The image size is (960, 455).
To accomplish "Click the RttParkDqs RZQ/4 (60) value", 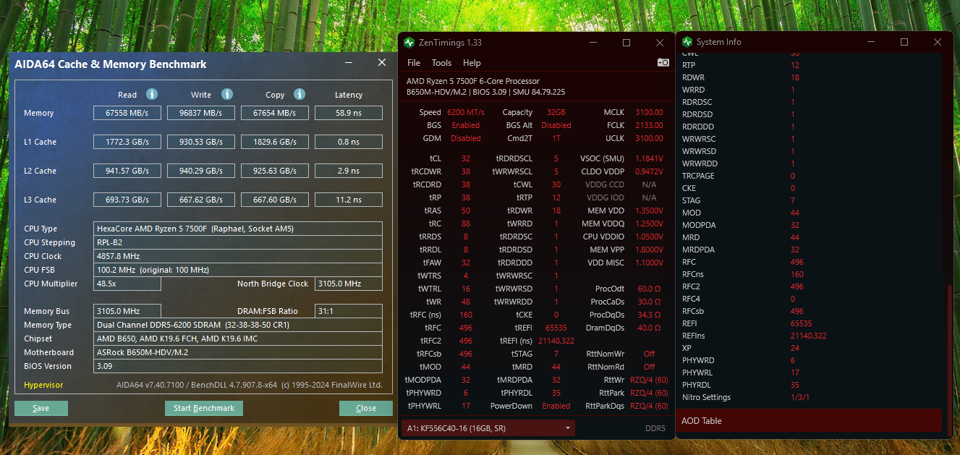I will [649, 406].
